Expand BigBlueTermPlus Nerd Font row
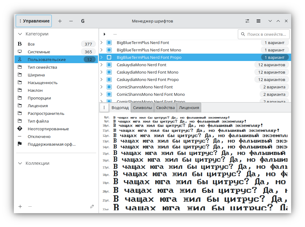The height and width of the screenshot is (227, 305). [101, 43]
